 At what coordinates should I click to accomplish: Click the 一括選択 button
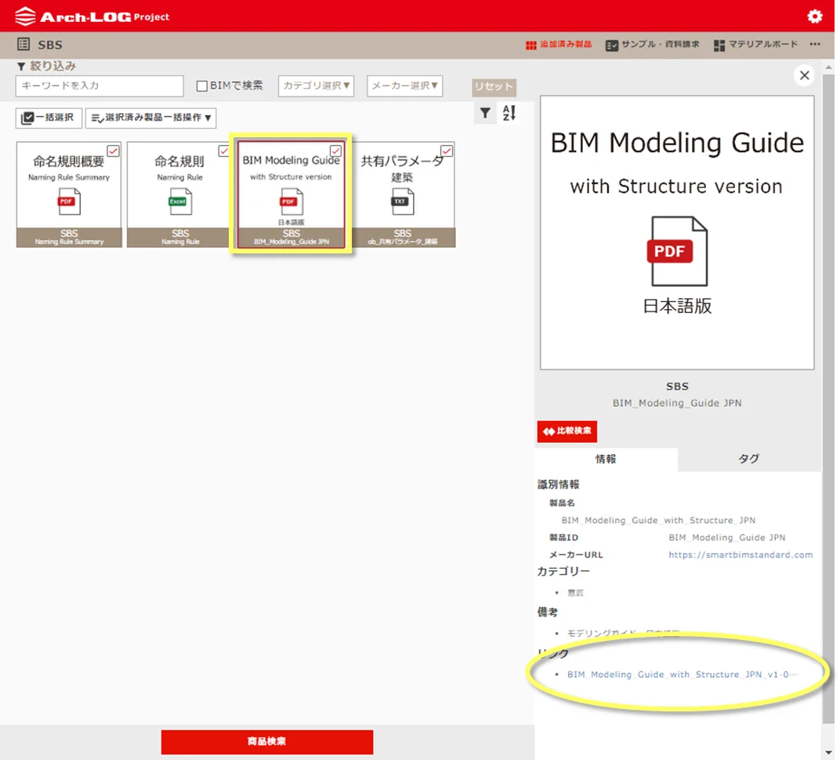tap(49, 118)
